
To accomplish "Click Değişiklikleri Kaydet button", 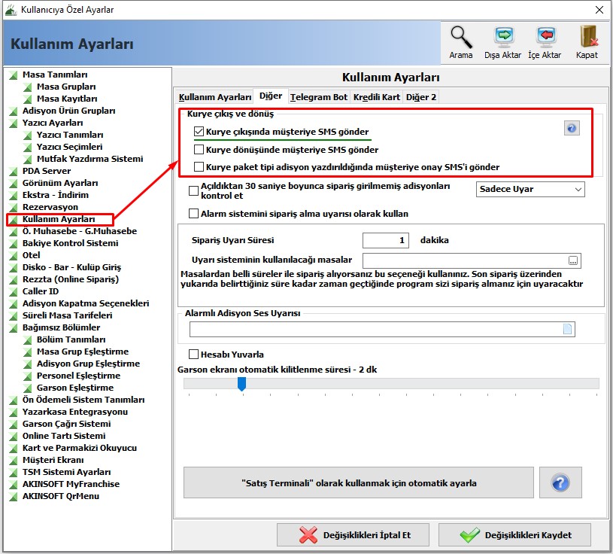I will pyautogui.click(x=514, y=535).
